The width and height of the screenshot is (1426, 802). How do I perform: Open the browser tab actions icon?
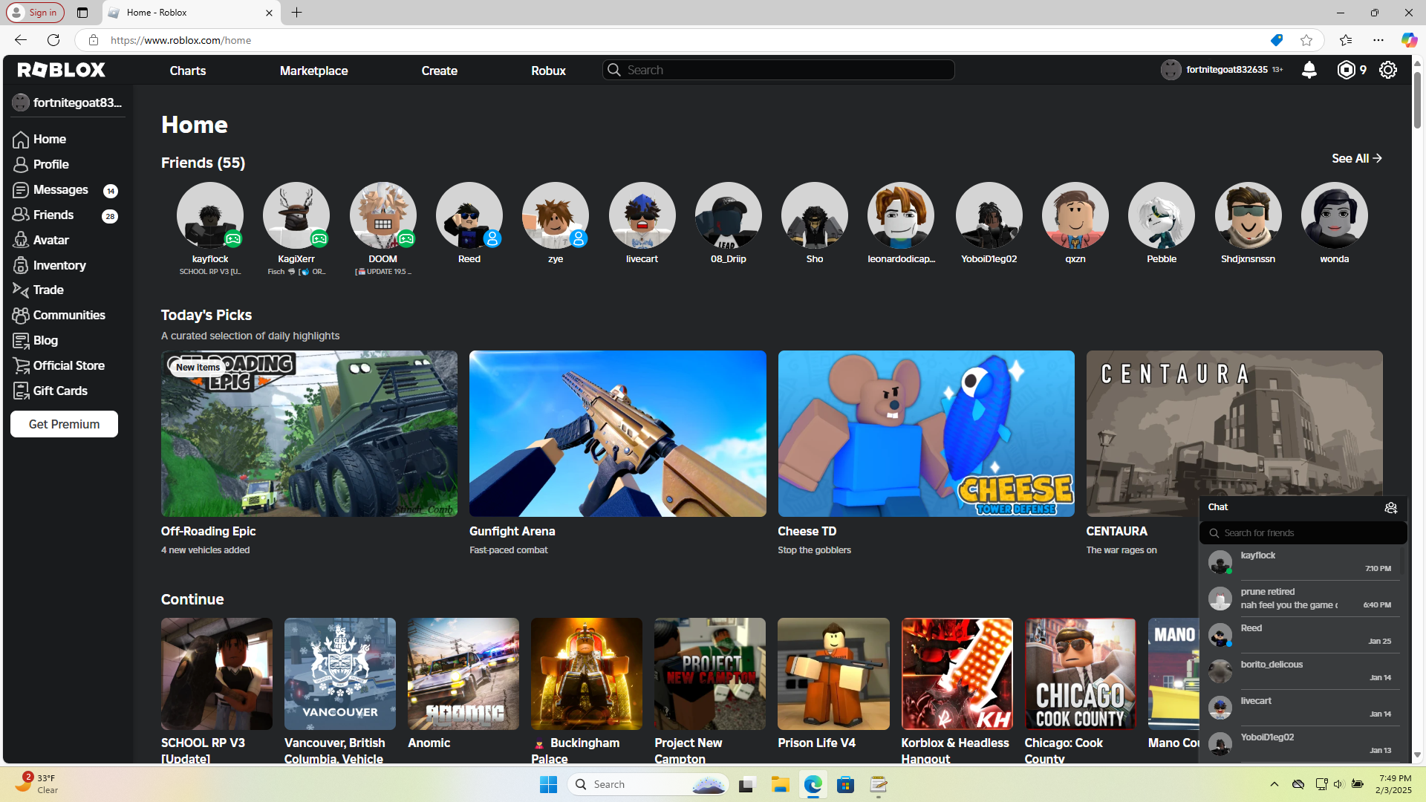coord(82,13)
